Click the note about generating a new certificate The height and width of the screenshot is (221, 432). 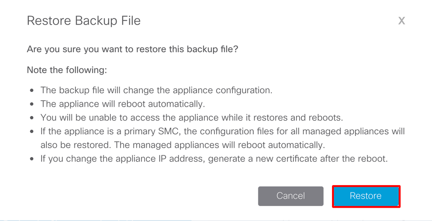214,158
